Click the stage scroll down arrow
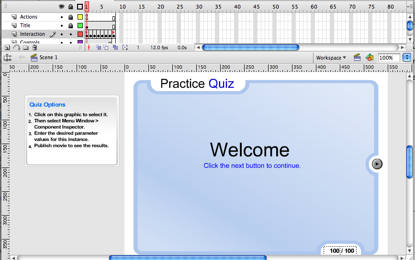 click(x=409, y=251)
